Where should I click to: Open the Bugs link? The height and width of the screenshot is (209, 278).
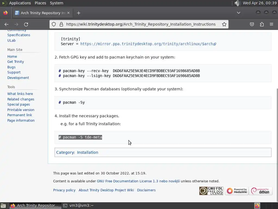[11, 67]
